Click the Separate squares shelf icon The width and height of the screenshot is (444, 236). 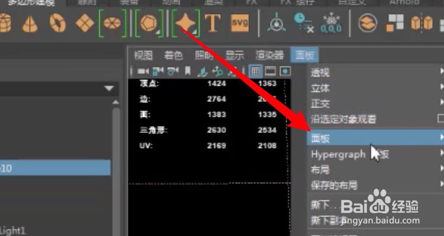point(395,23)
